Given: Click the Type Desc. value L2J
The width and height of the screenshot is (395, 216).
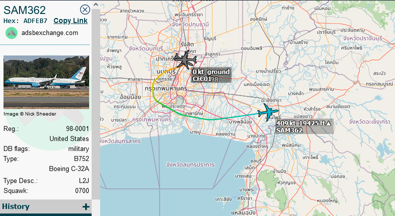Looking at the screenshot, I should tap(84, 181).
